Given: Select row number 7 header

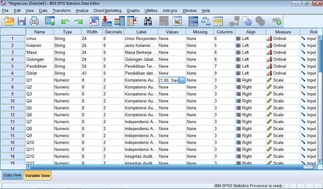Looking at the screenshot, I should coord(13,80).
